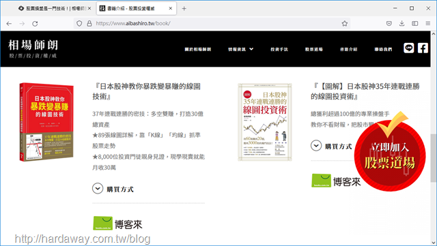Open the 股票道場 nav item

point(314,49)
